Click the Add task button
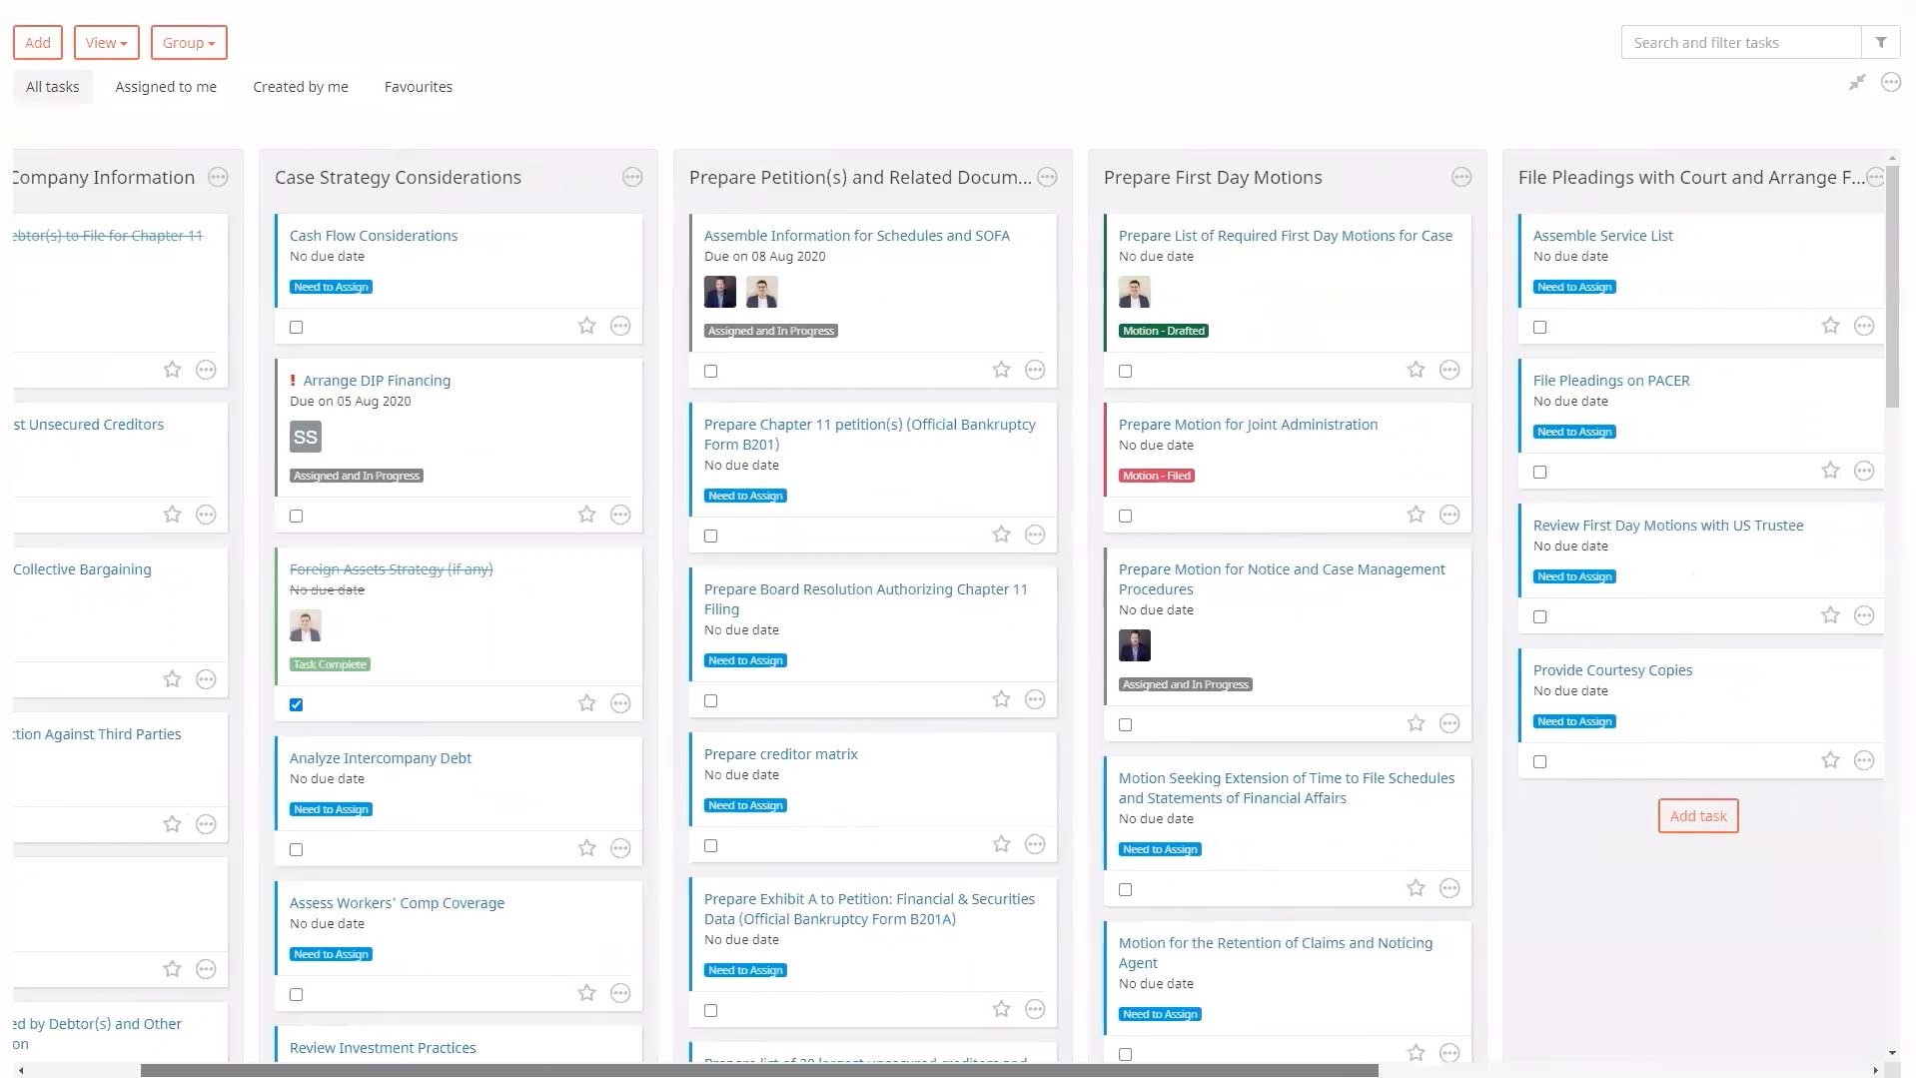The height and width of the screenshot is (1078, 1916). pos(1697,816)
